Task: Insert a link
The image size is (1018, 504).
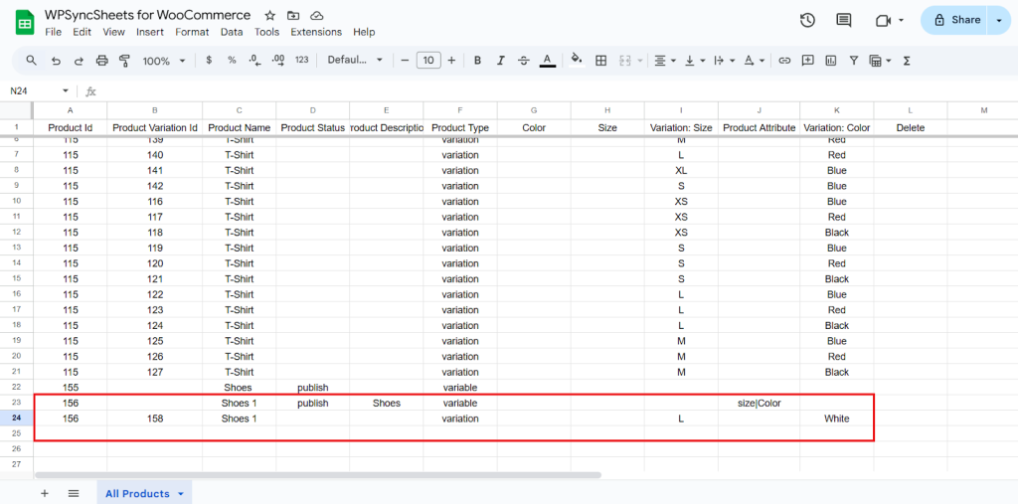Action: click(784, 61)
